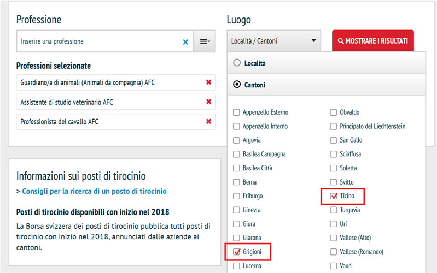The image size is (437, 273).
Task: Open the Località / Cantoni dropdown
Action: pos(274,41)
